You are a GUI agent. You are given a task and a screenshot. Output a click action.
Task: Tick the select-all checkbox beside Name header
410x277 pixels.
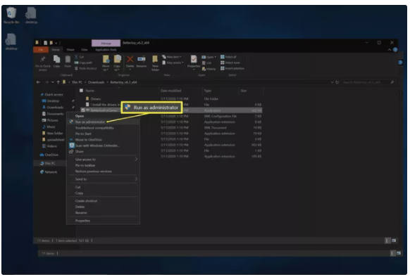[x=81, y=91]
